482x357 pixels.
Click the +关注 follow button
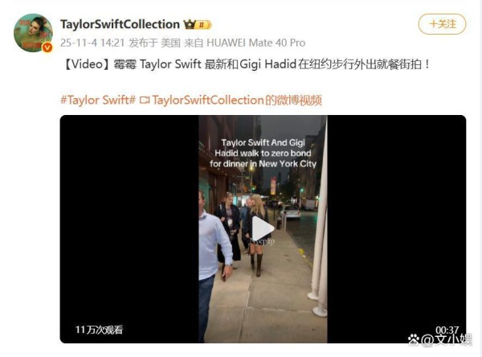(442, 24)
